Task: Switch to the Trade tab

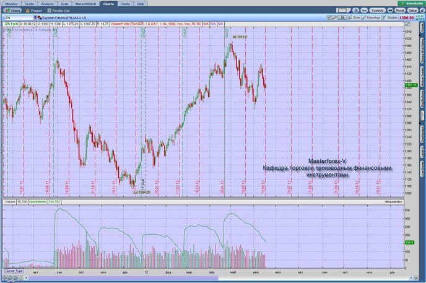Action: click(29, 4)
